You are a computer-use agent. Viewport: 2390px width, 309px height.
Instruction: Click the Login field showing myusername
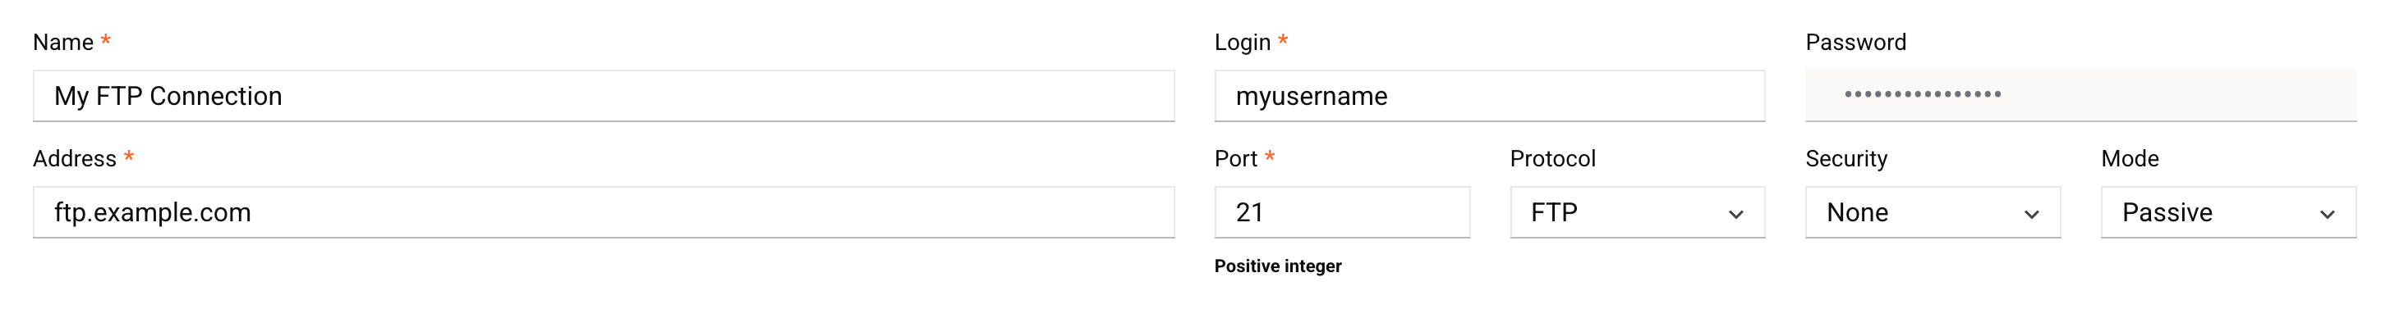1489,95
